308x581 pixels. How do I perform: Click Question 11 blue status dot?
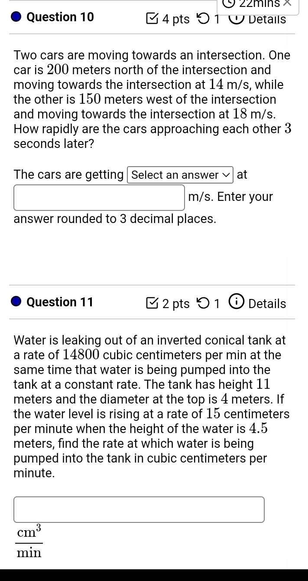click(16, 302)
